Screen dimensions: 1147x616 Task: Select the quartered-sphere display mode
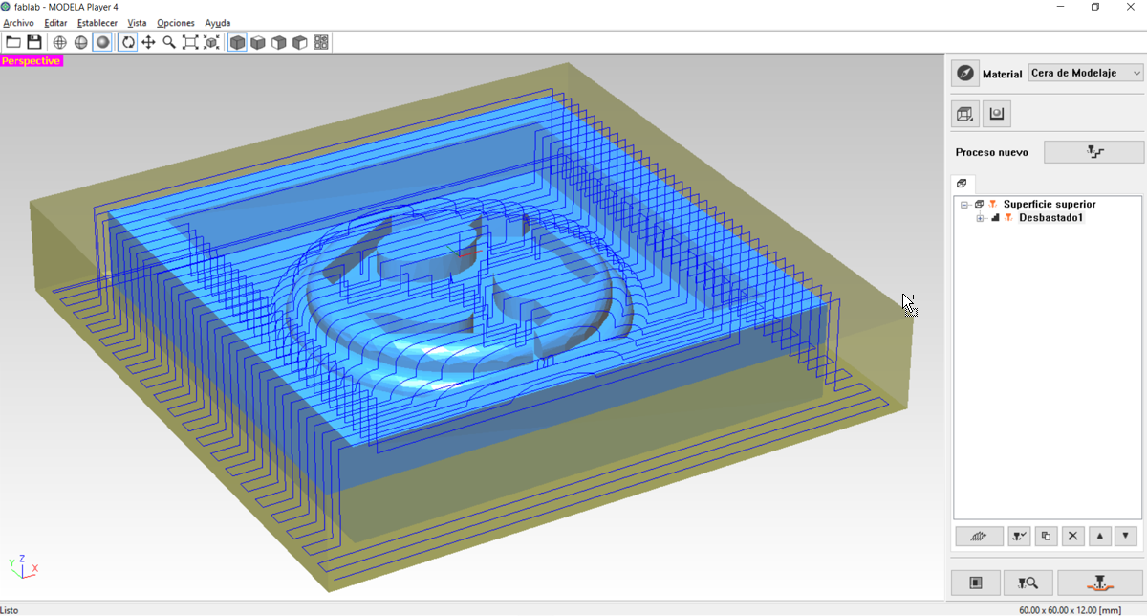[81, 42]
